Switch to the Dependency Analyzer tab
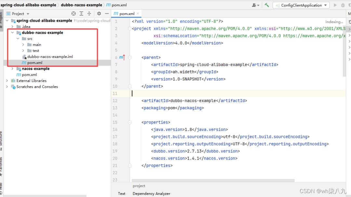 point(151,193)
